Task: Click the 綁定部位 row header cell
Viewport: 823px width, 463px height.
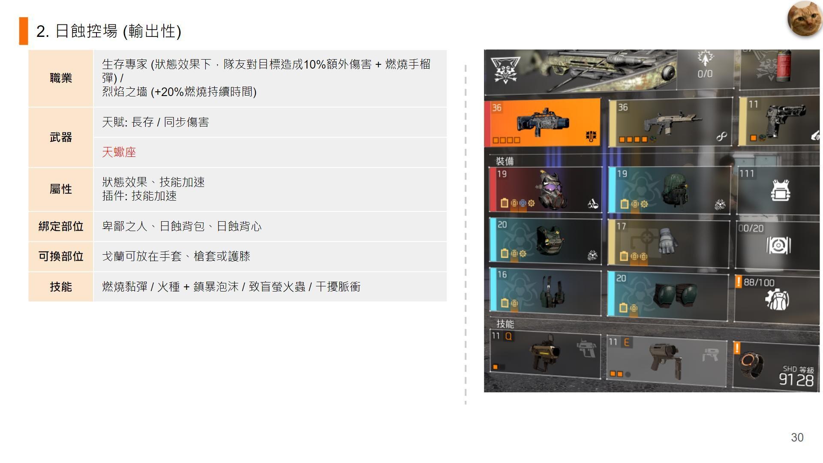Action: 61,226
